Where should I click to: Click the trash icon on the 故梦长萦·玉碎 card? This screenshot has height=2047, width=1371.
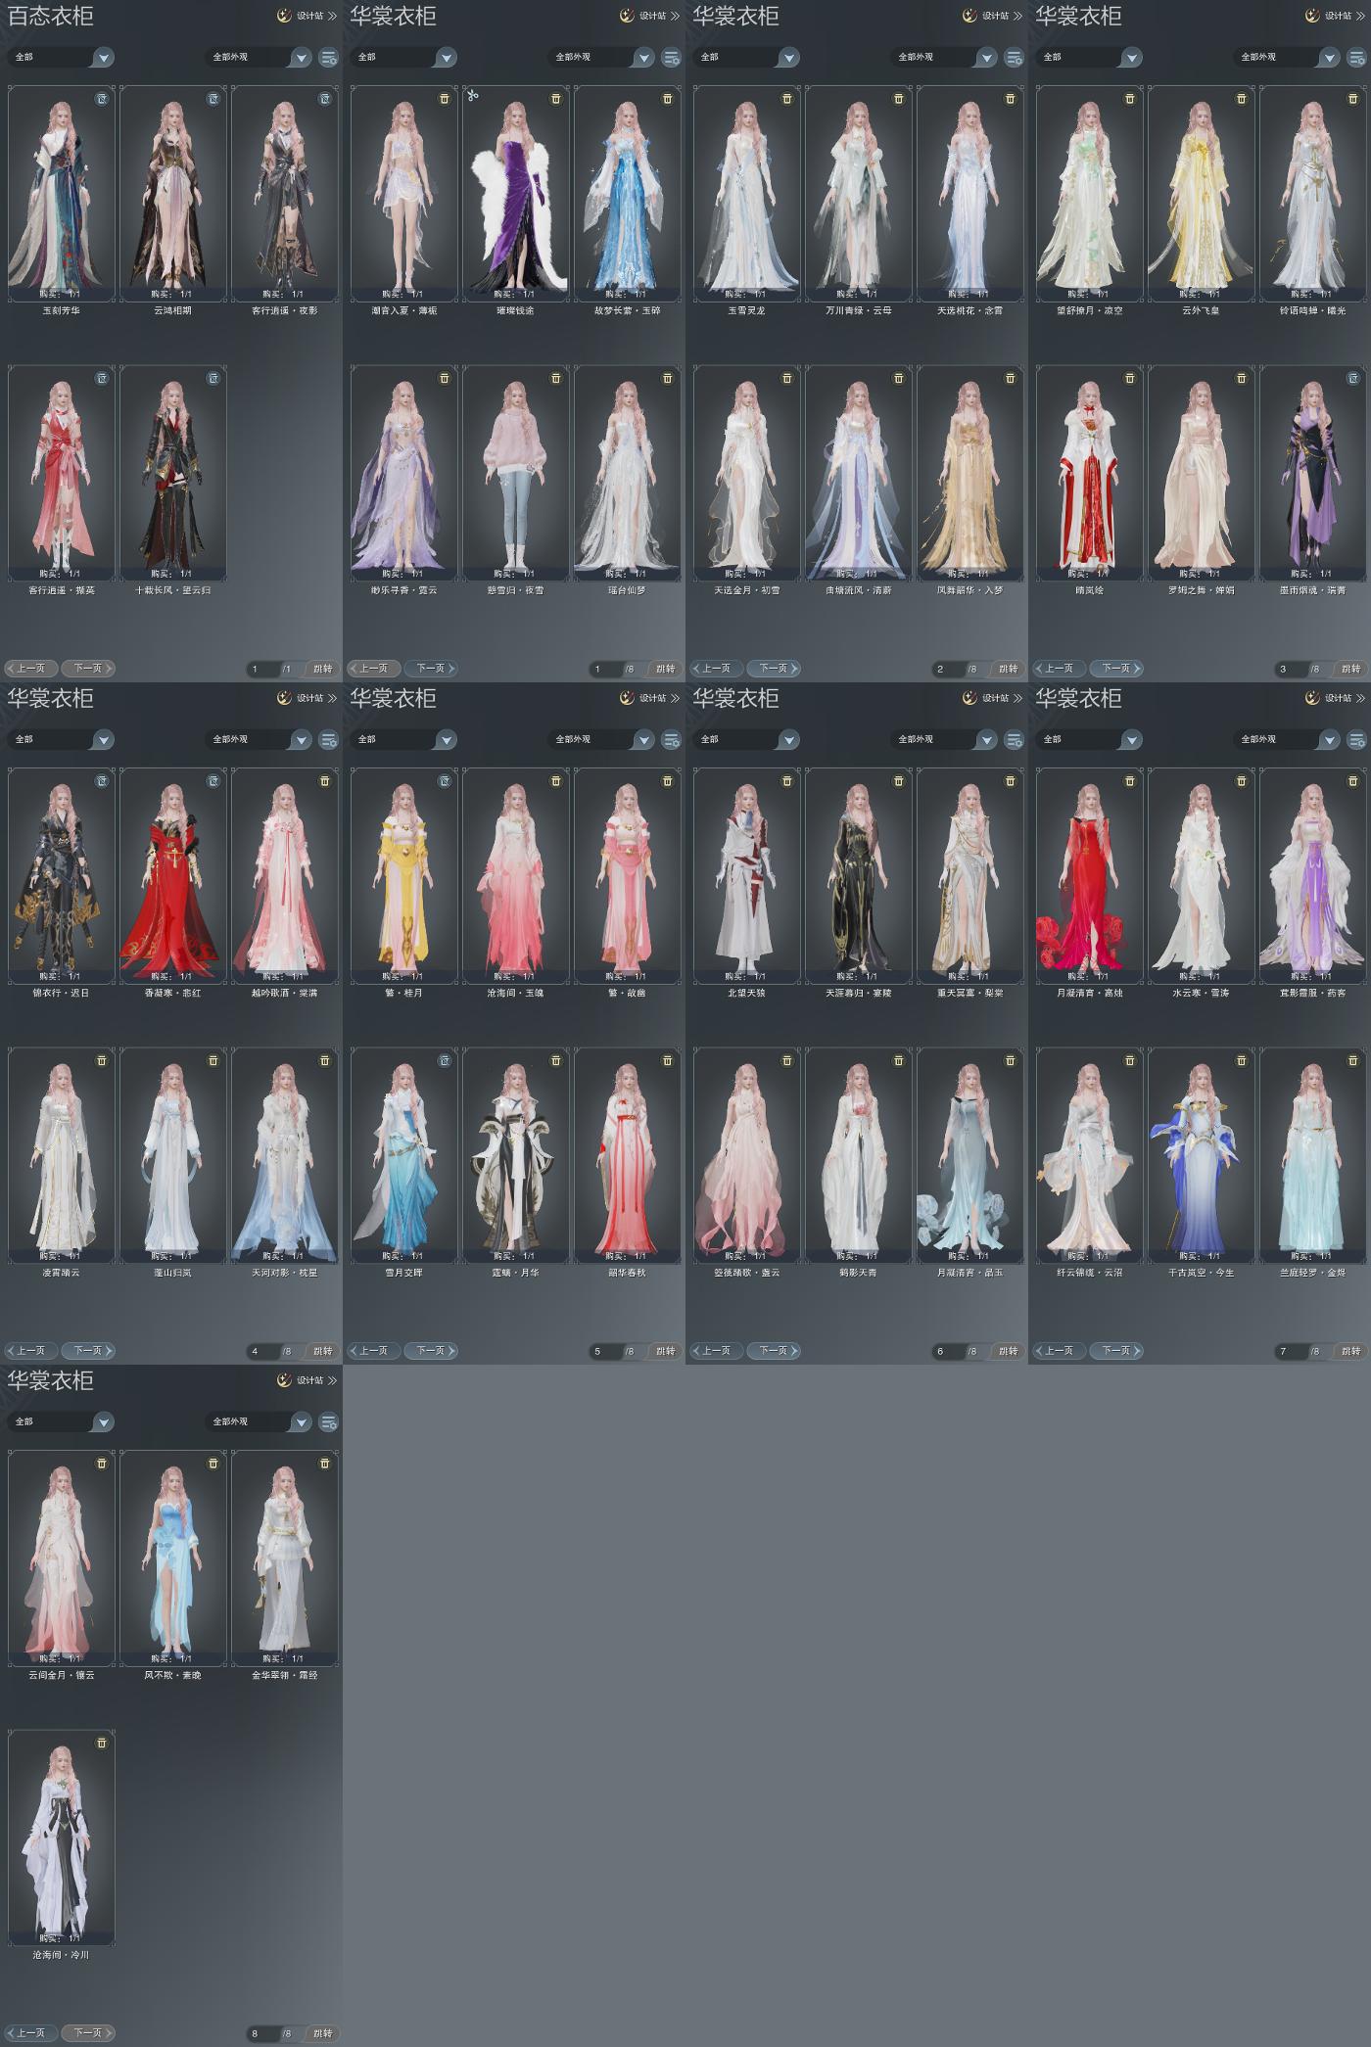click(x=668, y=99)
